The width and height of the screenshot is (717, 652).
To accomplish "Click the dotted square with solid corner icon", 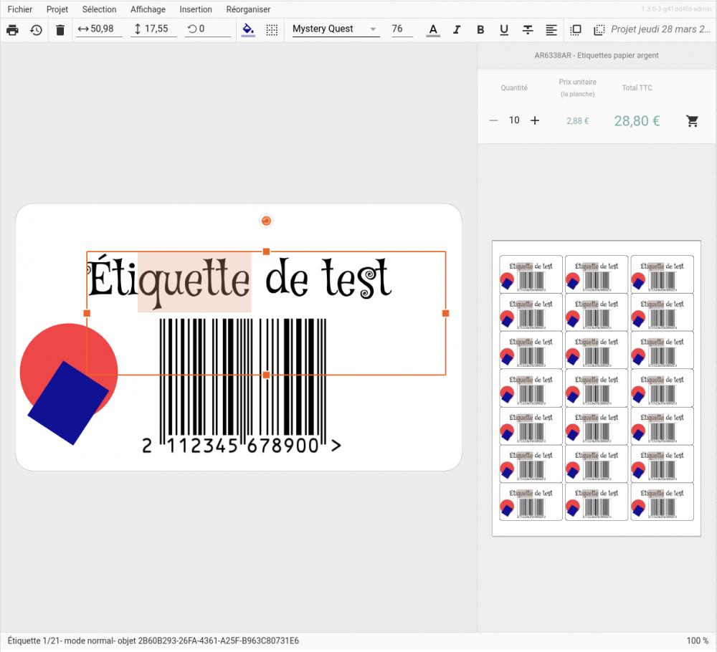I will pyautogui.click(x=599, y=29).
